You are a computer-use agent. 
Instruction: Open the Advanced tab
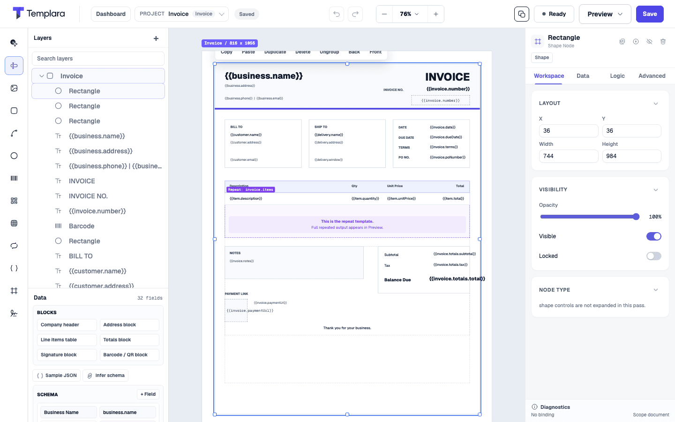pos(652,76)
